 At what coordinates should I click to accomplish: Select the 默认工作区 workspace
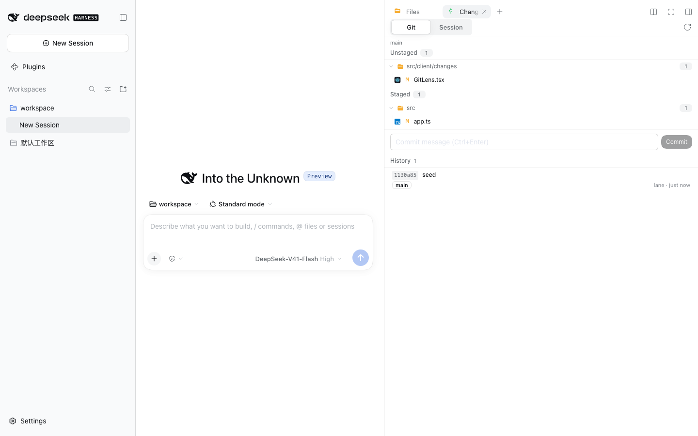(68, 143)
